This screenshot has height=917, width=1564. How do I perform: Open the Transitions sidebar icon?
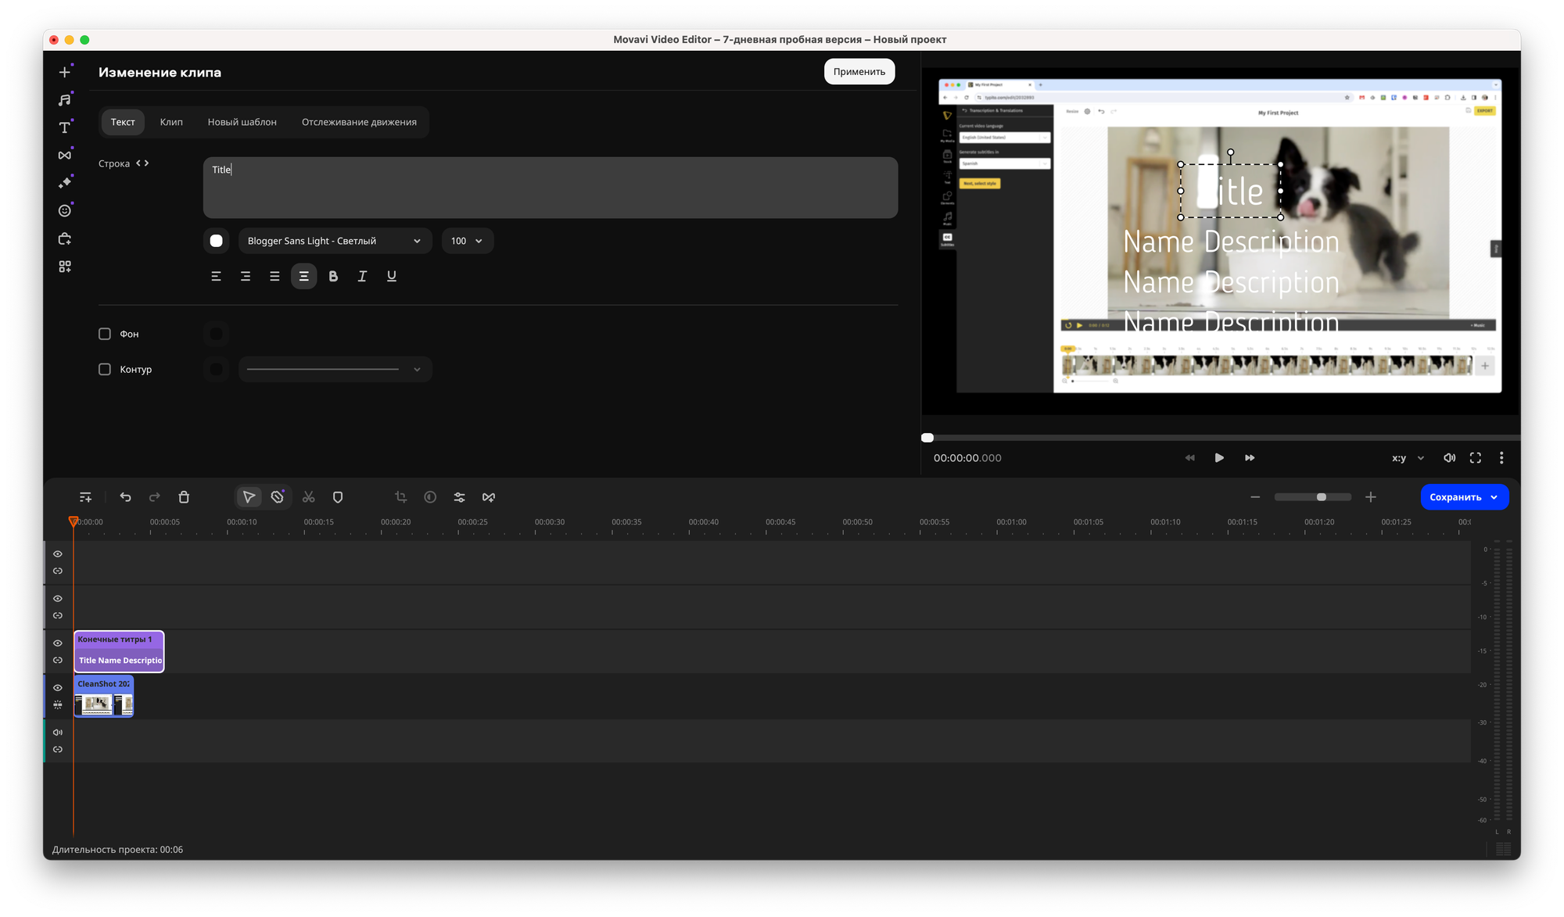[65, 155]
